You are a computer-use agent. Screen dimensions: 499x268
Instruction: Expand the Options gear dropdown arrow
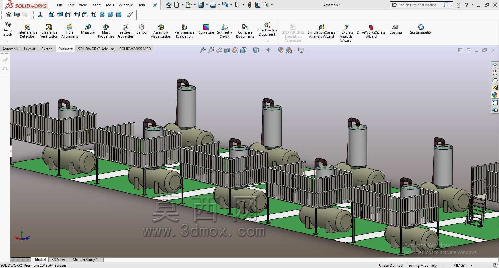click(272, 5)
